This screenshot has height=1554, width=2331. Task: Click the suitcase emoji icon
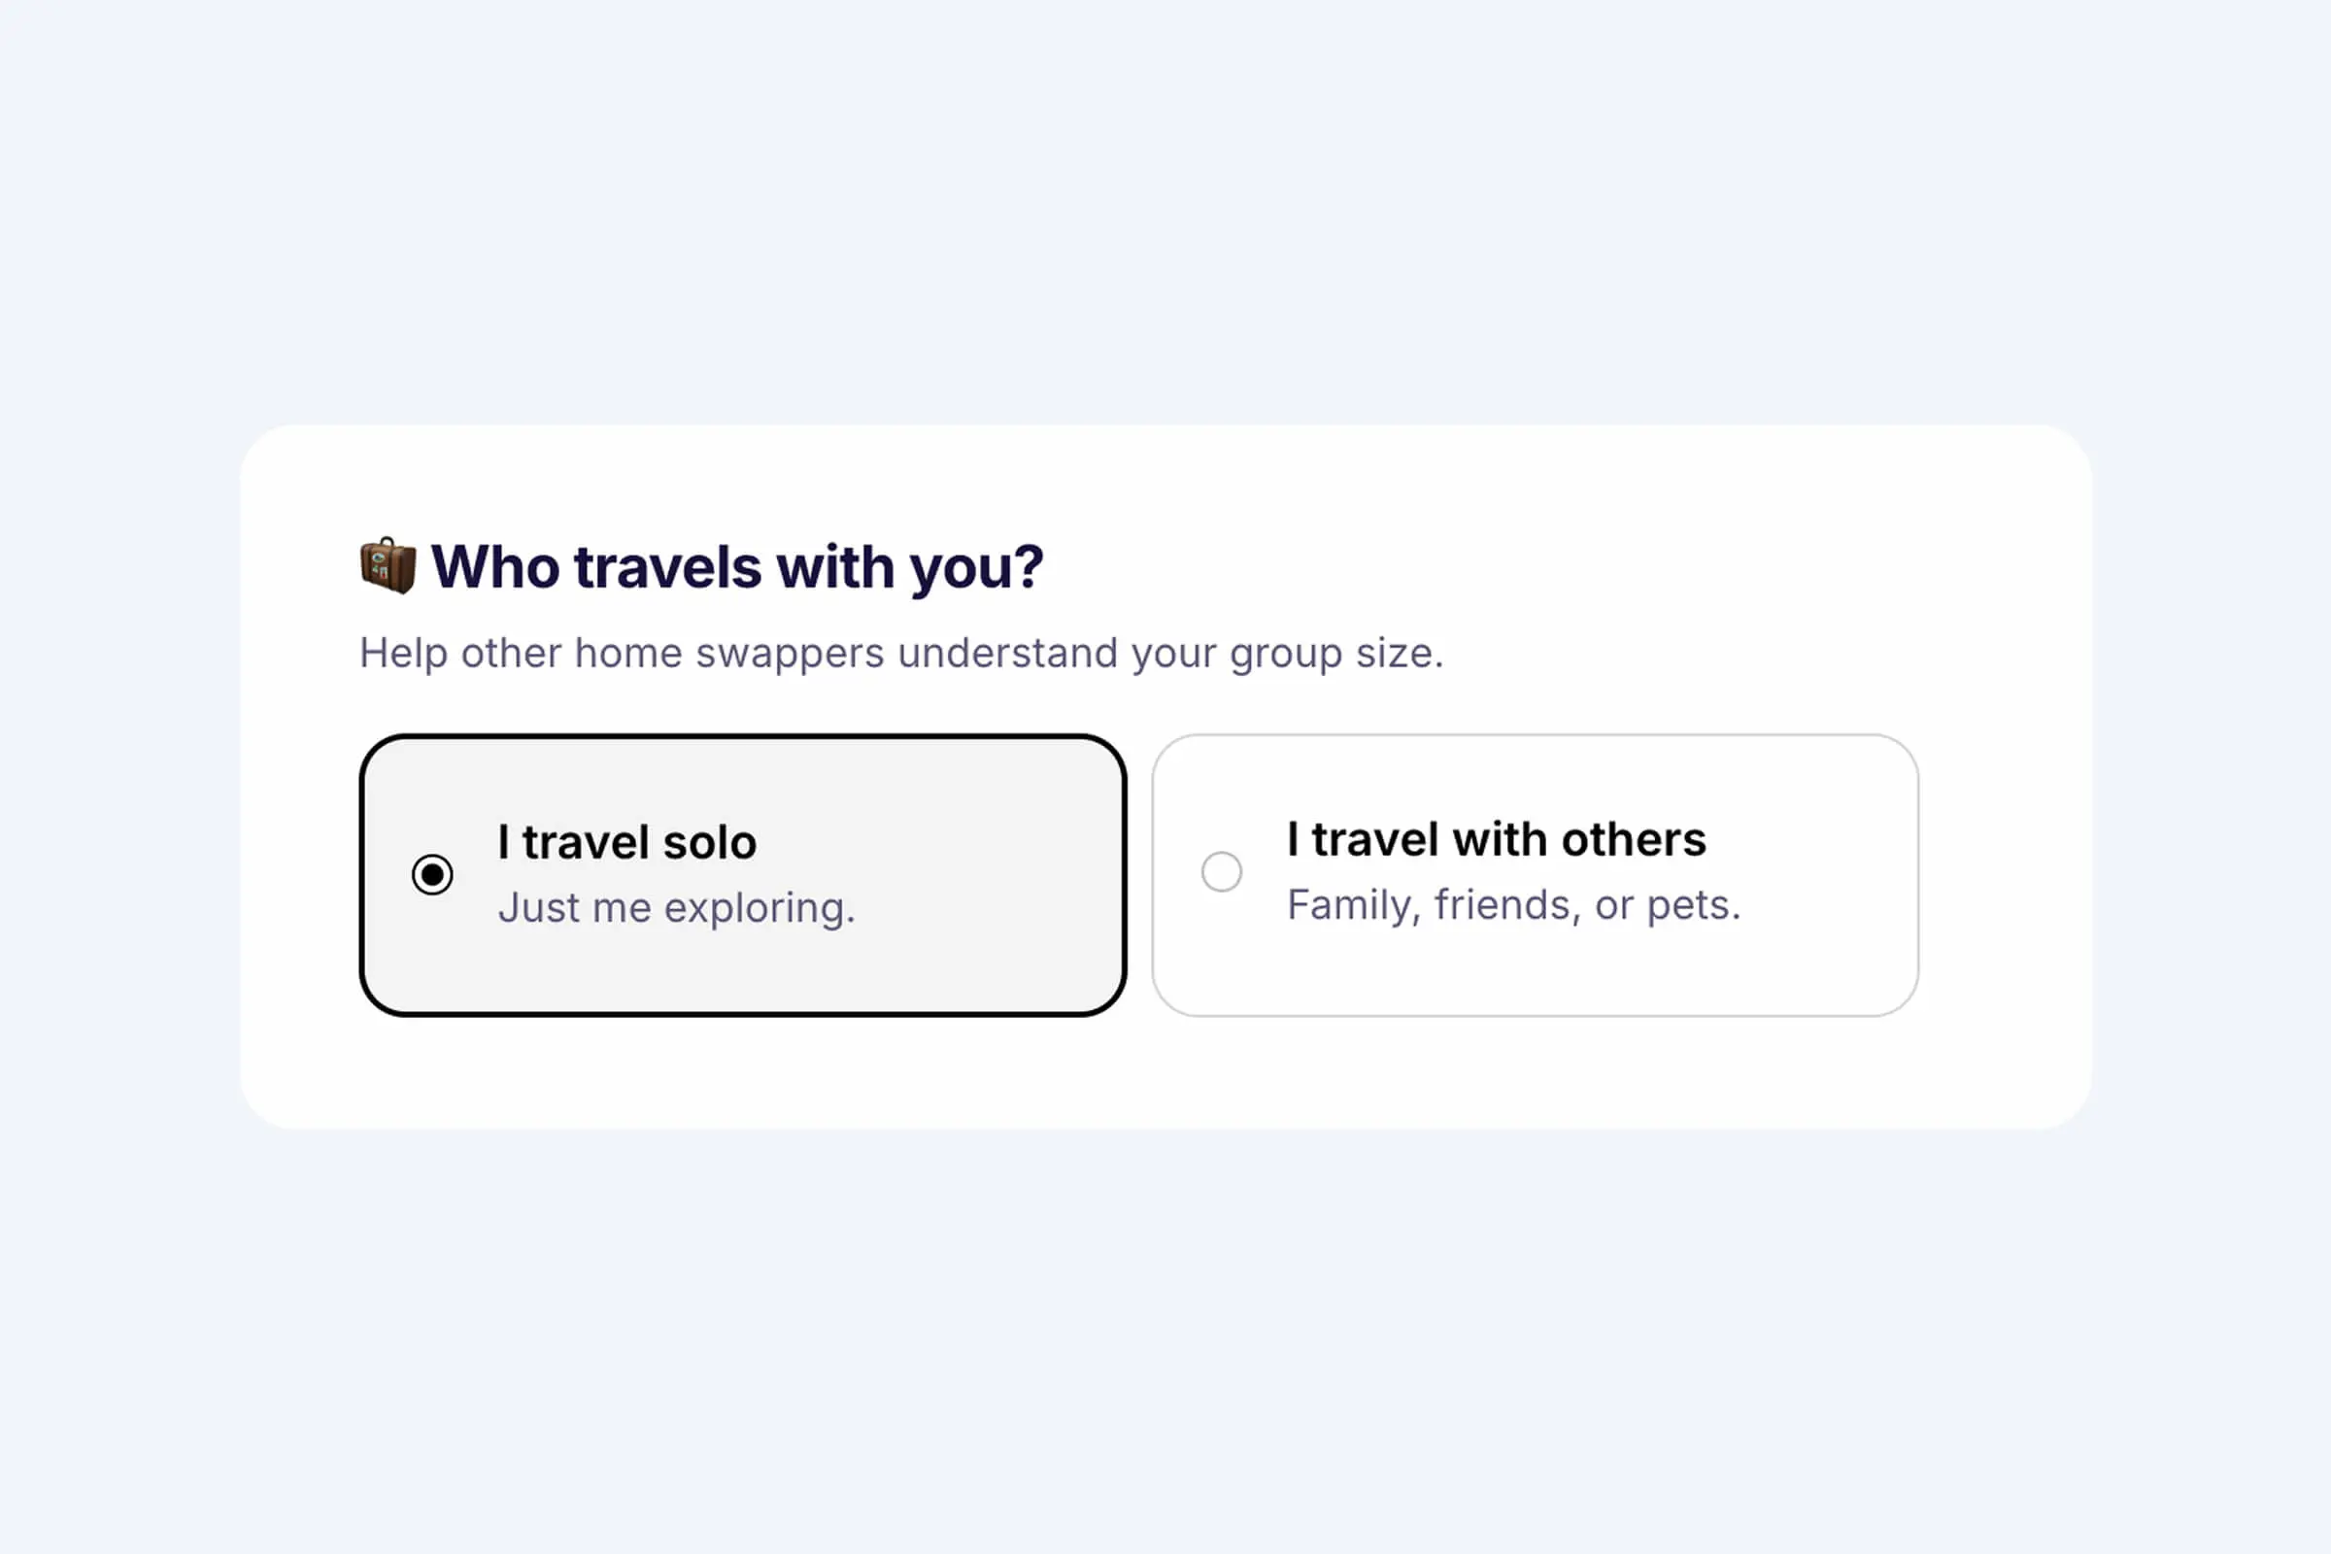(387, 566)
